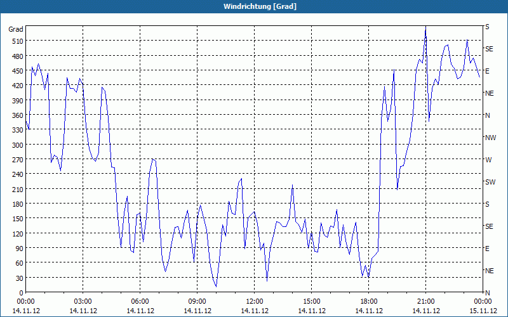Select the 150 y-axis value

[x=18, y=219]
